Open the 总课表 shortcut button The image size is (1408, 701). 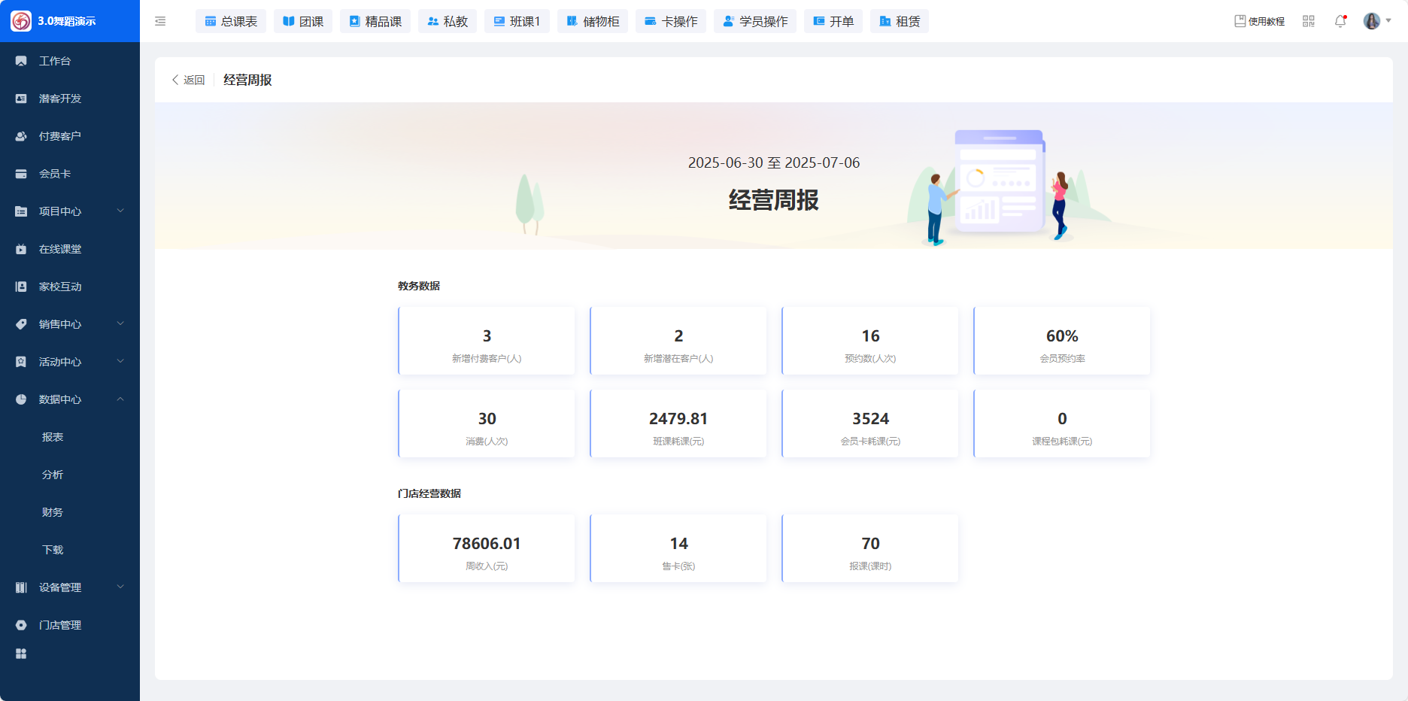click(x=231, y=21)
